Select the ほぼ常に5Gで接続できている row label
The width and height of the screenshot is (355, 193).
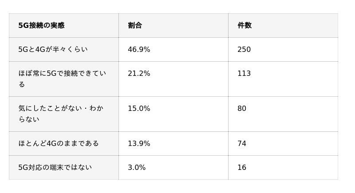click(62, 79)
